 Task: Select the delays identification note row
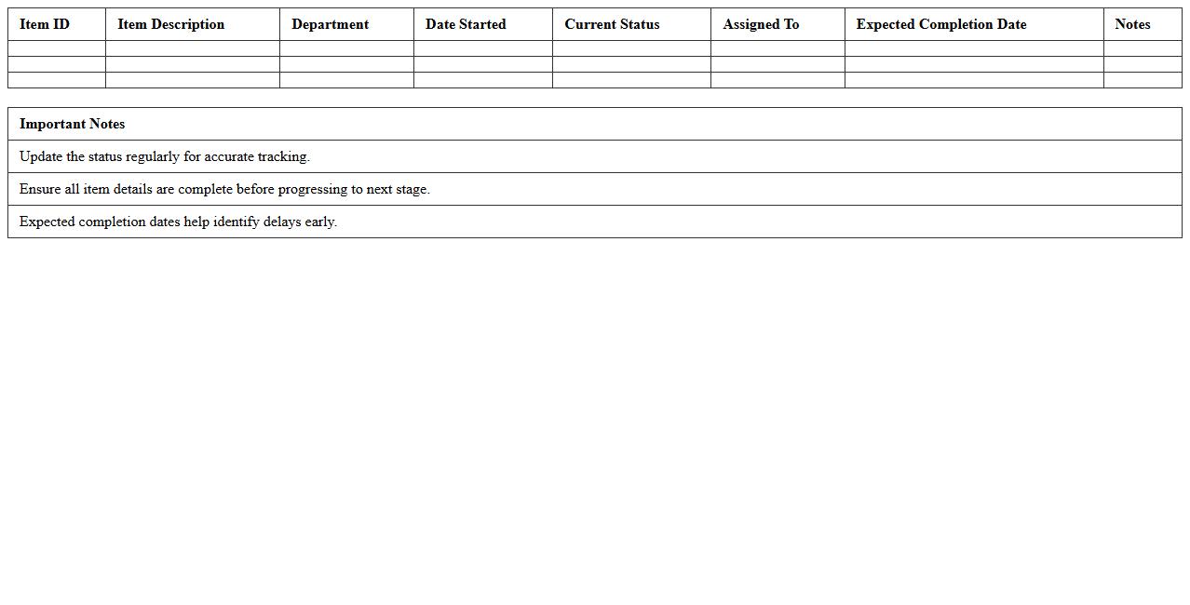click(x=594, y=222)
